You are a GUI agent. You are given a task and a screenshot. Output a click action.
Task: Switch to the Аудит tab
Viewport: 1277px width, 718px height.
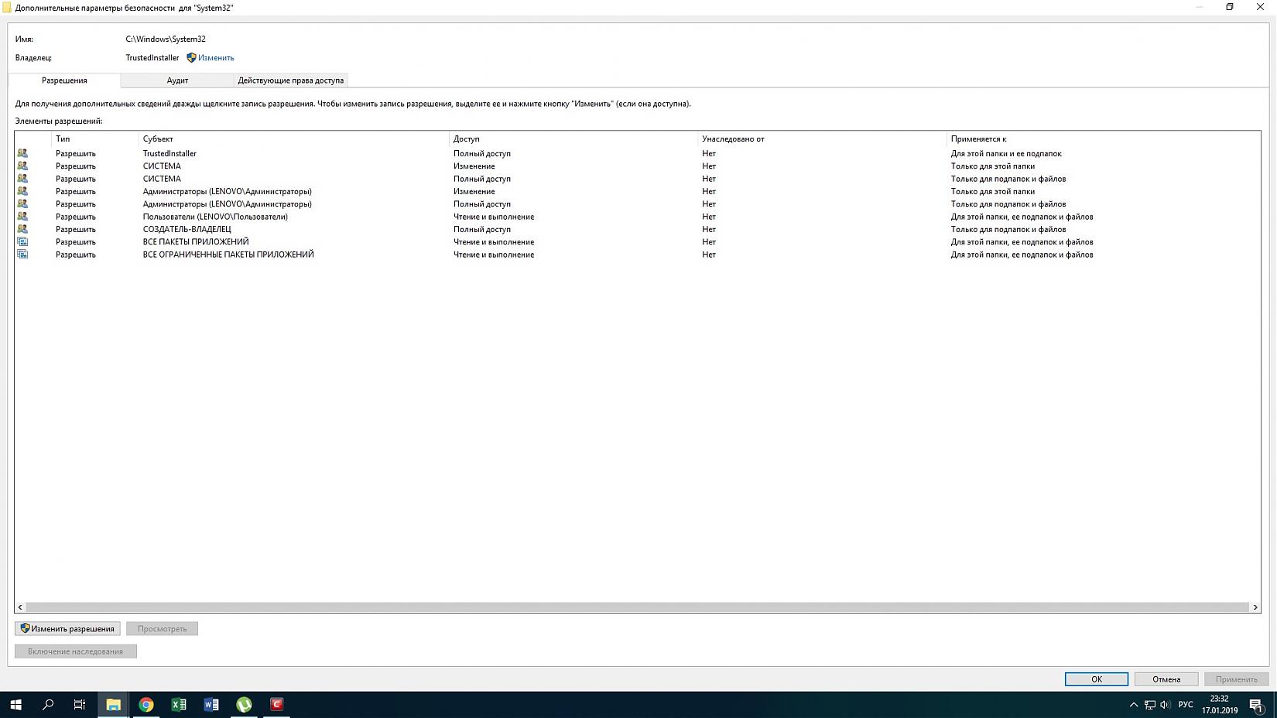click(177, 80)
